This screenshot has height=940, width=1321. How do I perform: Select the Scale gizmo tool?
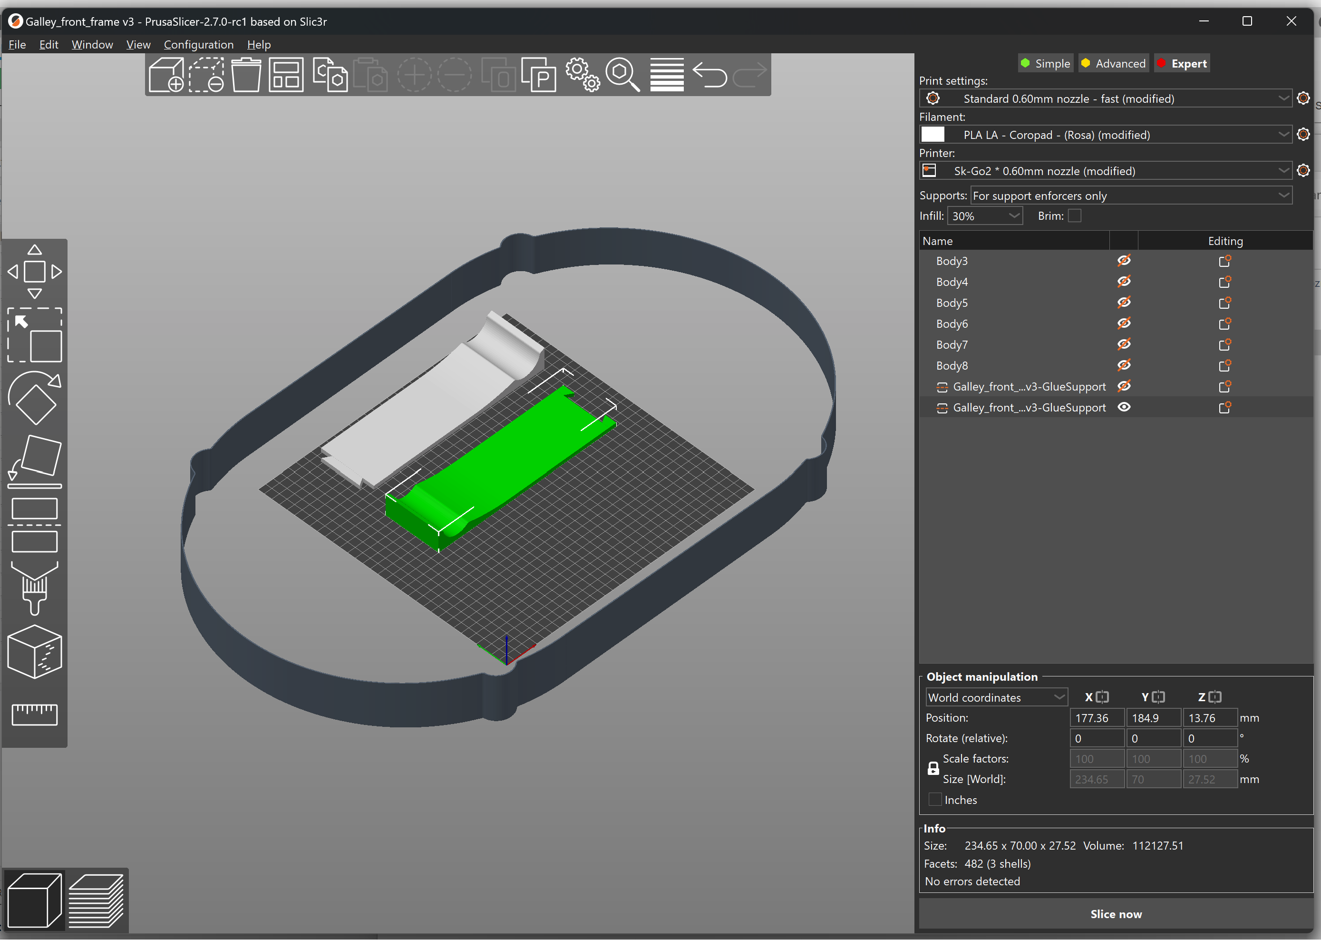tap(34, 335)
